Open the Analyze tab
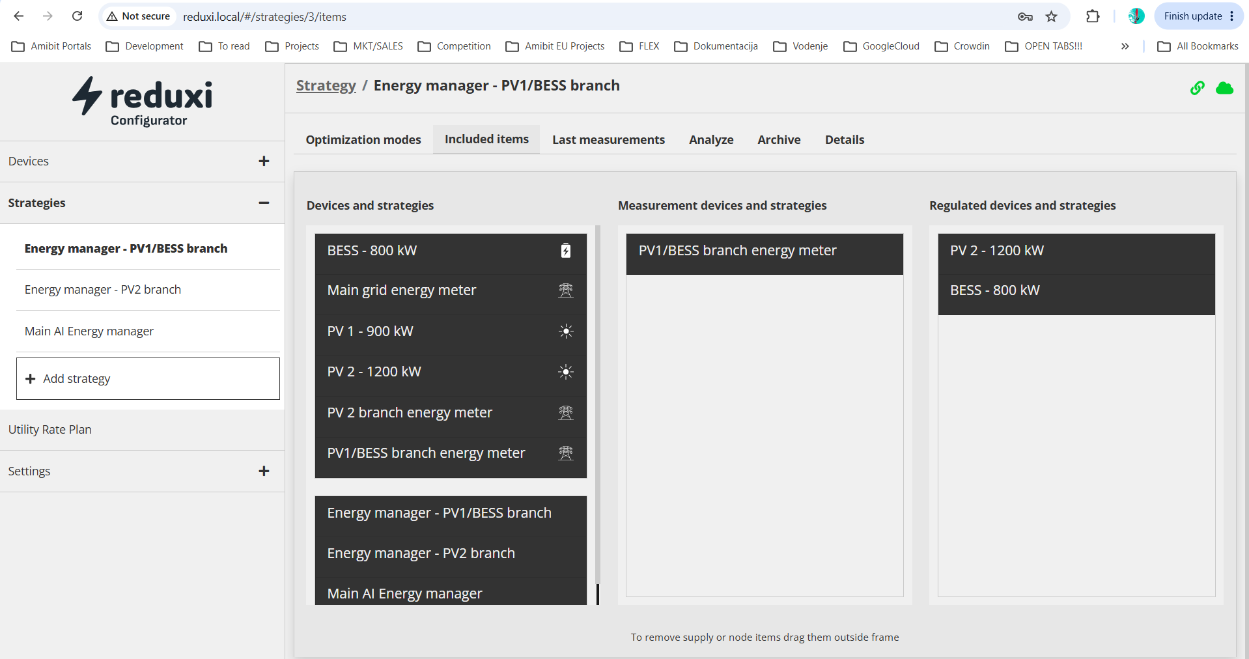 [x=711, y=140]
